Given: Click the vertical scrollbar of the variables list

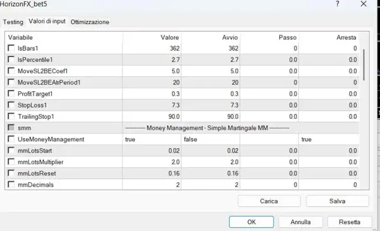Looking at the screenshot, I should point(364,65).
